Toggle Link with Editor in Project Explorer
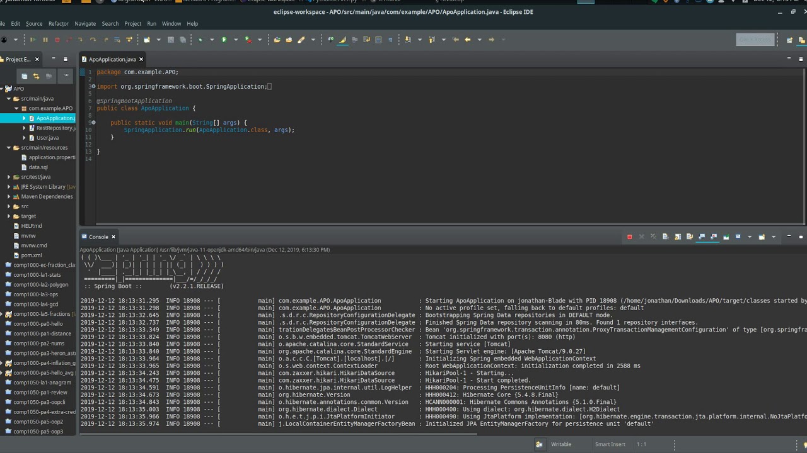Image resolution: width=807 pixels, height=453 pixels. pyautogui.click(x=36, y=76)
